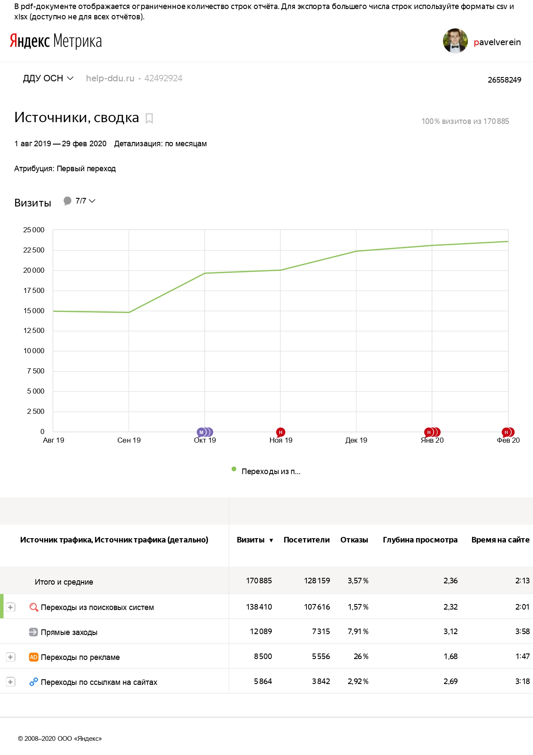The image size is (533, 755).
Task: Click the date range 1 авг 2019 — 29 фев 2020
Action: pyautogui.click(x=60, y=144)
